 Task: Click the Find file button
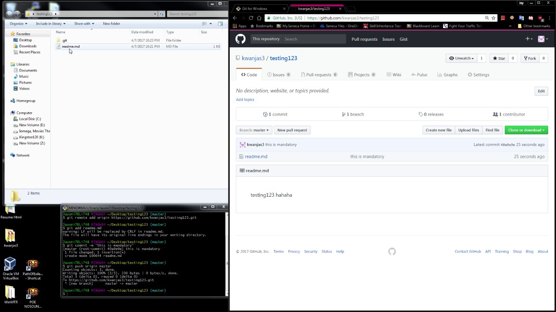tap(493, 130)
